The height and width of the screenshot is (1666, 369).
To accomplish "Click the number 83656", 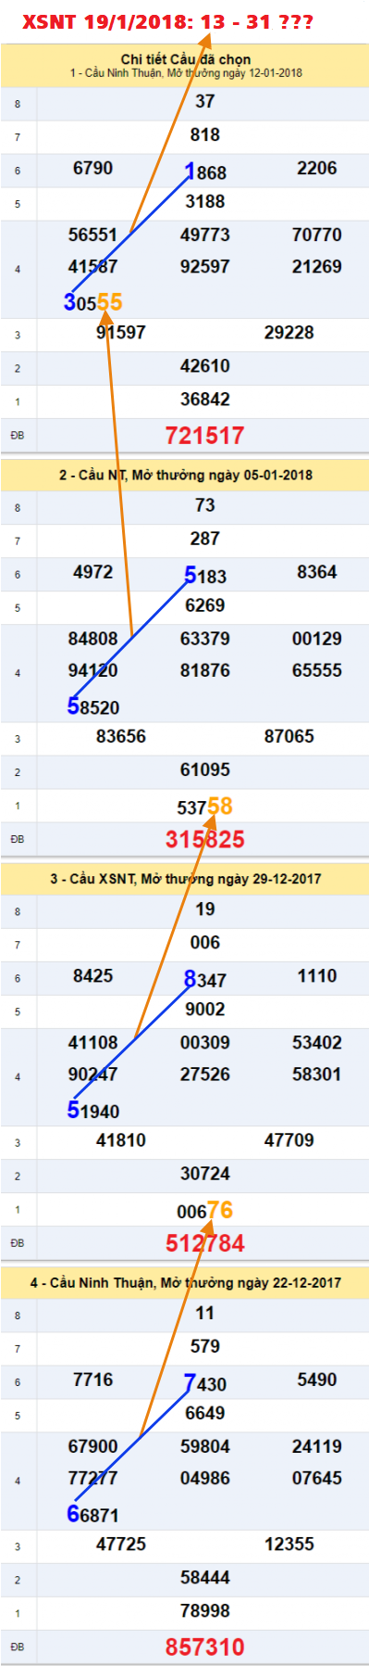I will [121, 736].
